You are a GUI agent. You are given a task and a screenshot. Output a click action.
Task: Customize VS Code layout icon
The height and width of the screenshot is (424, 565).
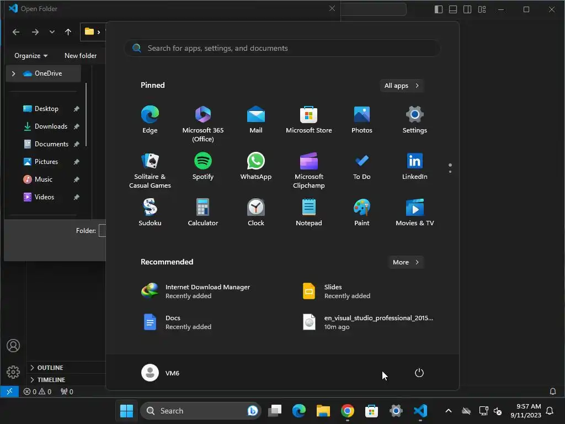[482, 9]
